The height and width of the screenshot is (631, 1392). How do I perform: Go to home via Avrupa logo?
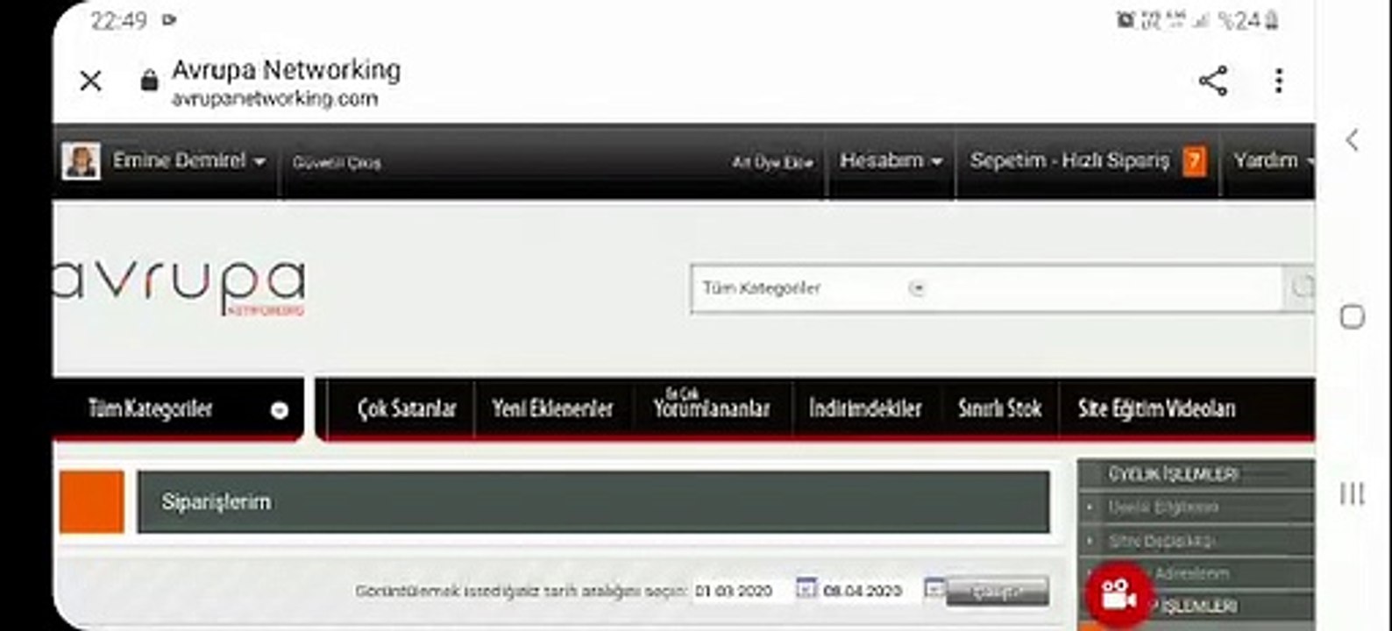179,287
